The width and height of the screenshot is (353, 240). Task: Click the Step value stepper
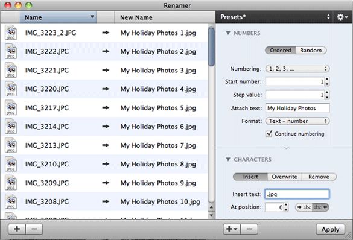click(x=327, y=95)
